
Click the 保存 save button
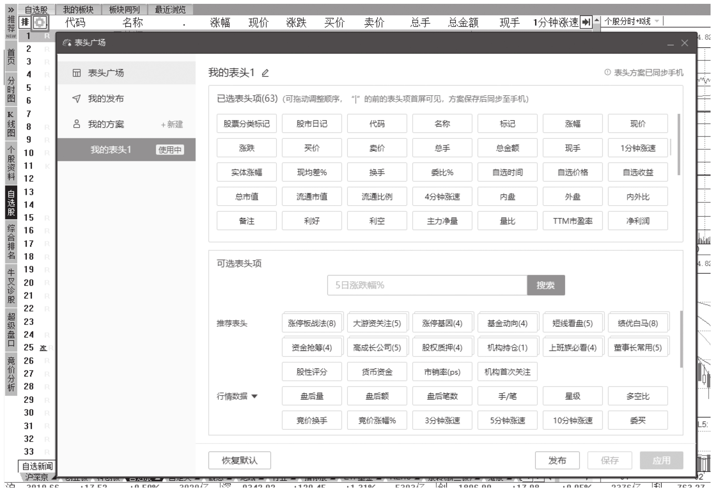(x=610, y=460)
